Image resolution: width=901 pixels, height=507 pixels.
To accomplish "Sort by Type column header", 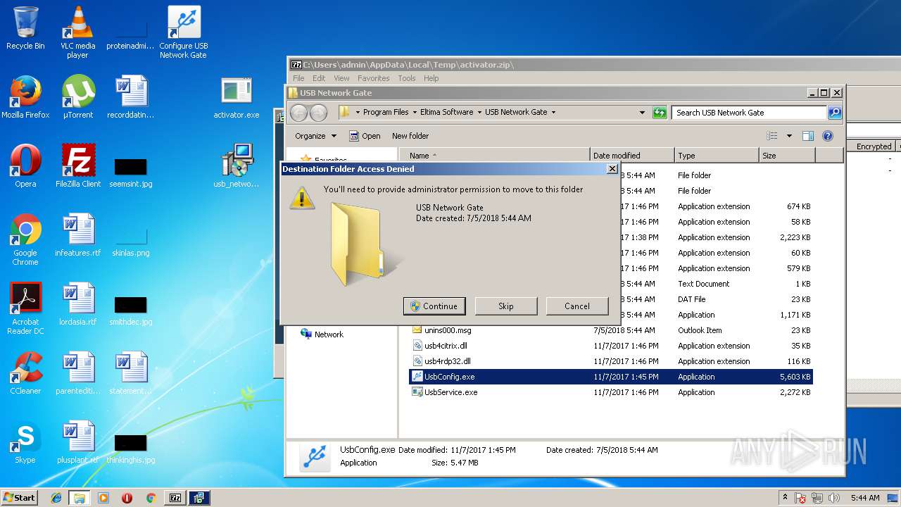I will (717, 156).
